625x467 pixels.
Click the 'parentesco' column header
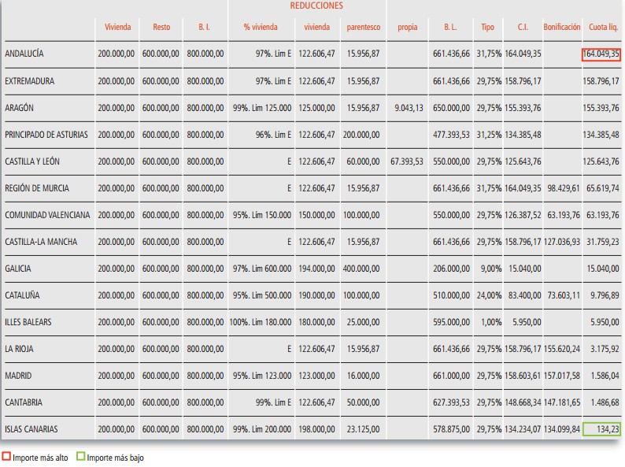click(363, 27)
